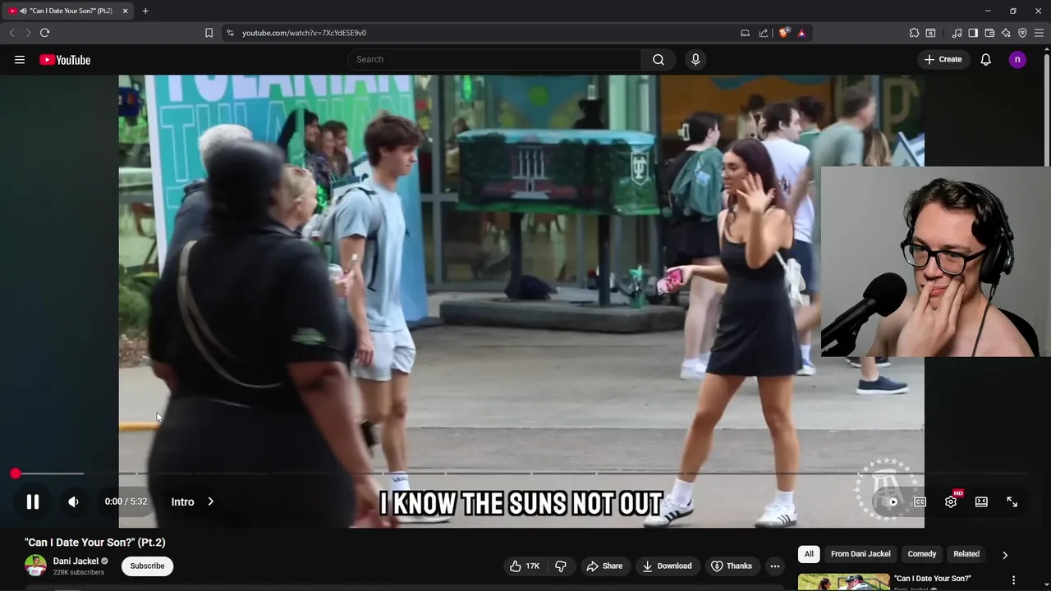Select the All filter chip

click(x=809, y=554)
